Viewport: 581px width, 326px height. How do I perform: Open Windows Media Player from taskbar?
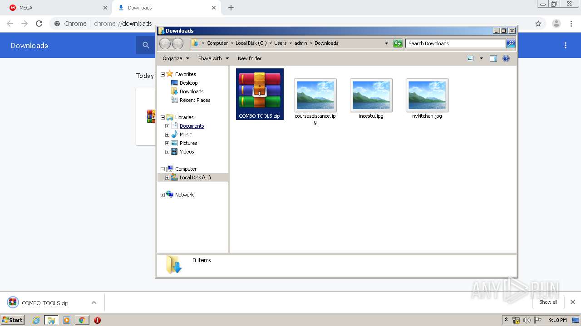point(67,320)
